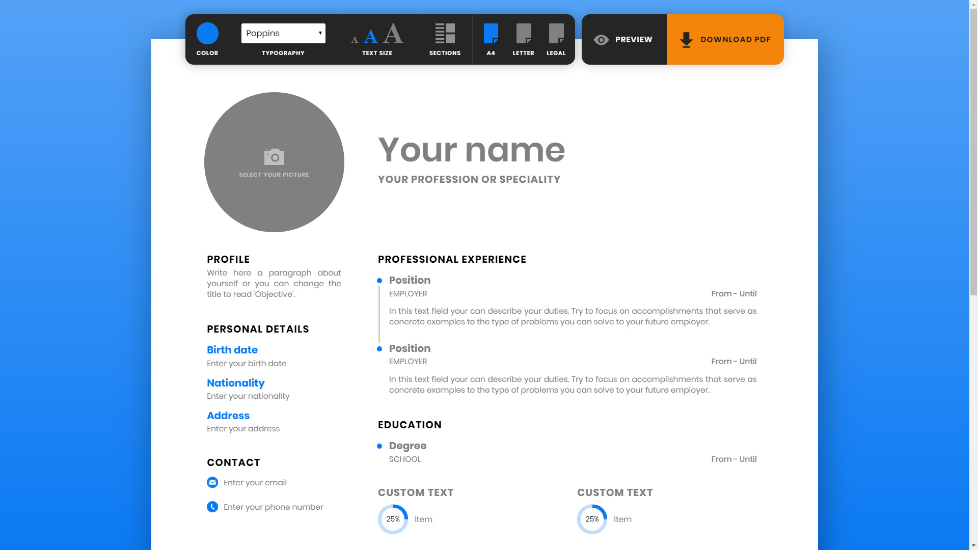Select the medium text size icon

(x=371, y=36)
